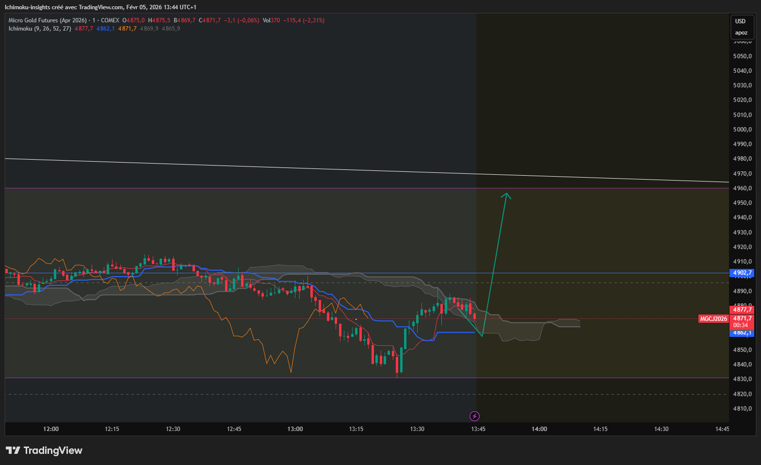This screenshot has height=465, width=761.
Task: Click the 12:45 time axis label
Action: pyautogui.click(x=234, y=429)
